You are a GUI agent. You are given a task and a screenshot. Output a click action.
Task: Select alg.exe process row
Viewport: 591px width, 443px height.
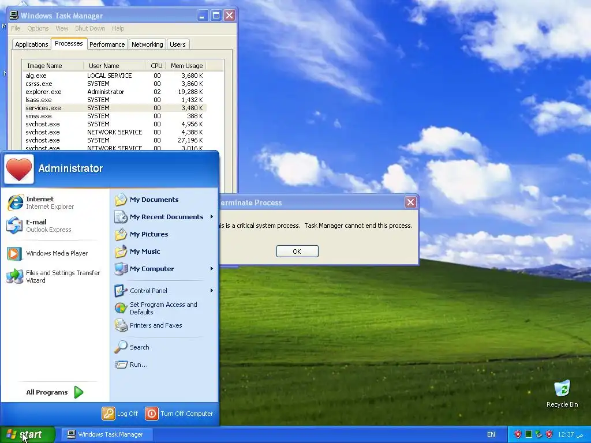[114, 76]
